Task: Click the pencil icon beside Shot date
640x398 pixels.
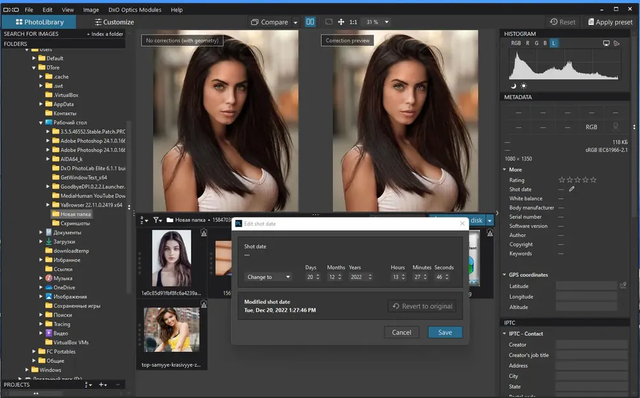Action: point(572,189)
